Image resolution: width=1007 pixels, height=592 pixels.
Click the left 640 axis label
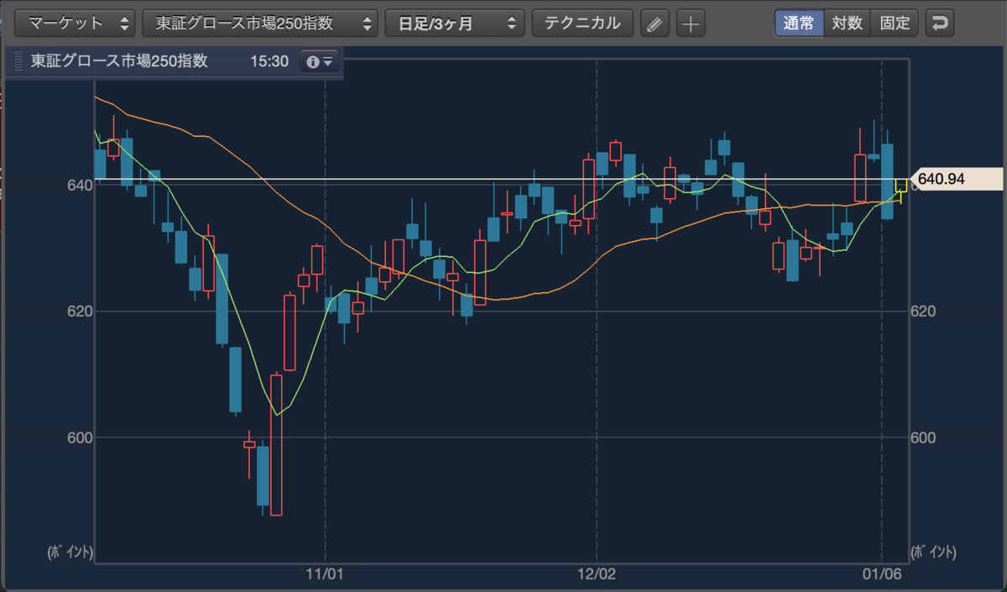[78, 185]
